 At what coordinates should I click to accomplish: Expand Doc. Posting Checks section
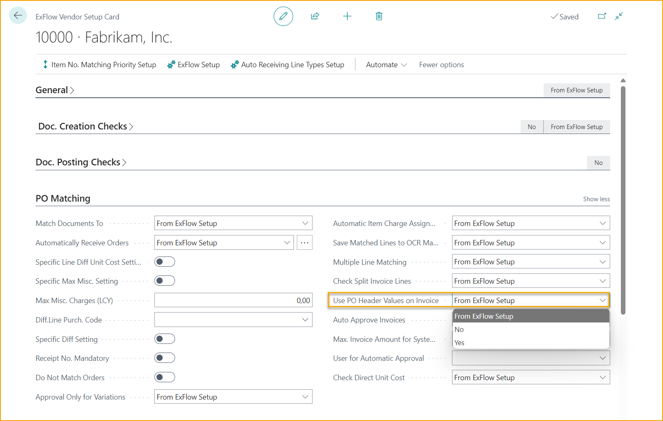[x=81, y=162]
